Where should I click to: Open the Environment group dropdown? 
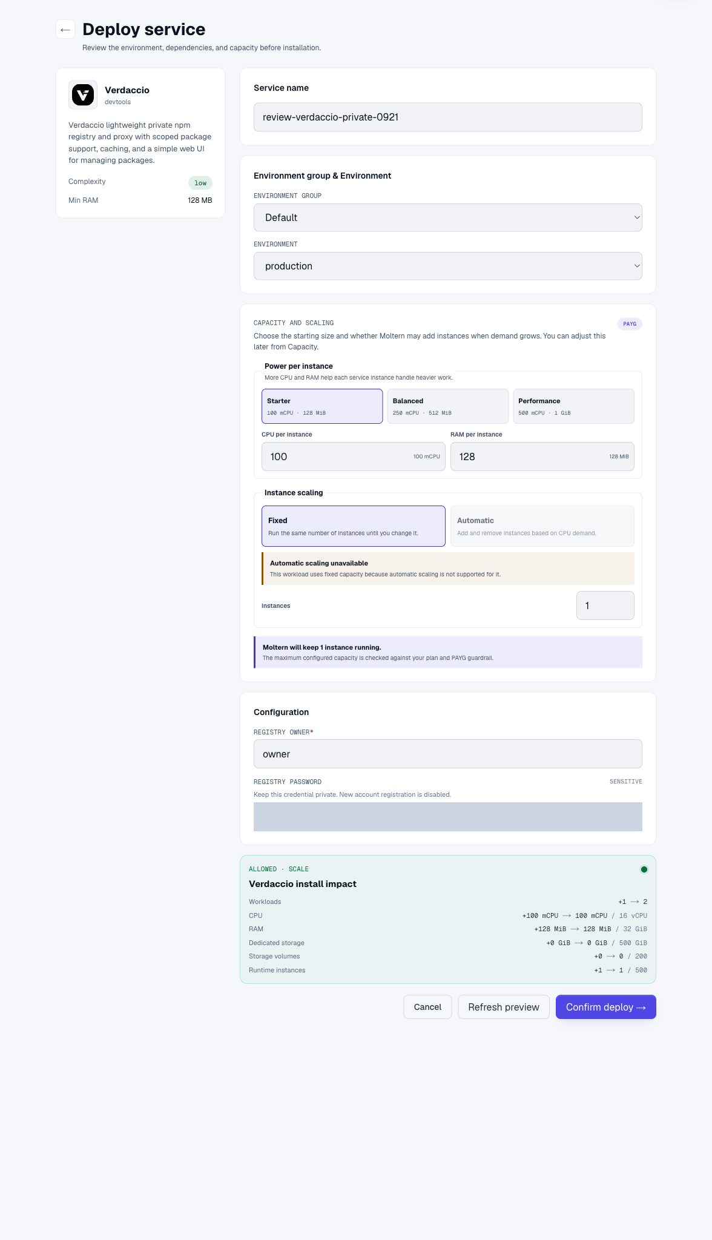click(x=448, y=217)
